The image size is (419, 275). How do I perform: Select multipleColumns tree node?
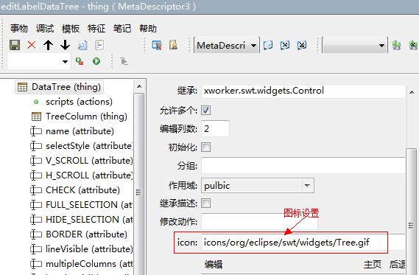[89, 264]
